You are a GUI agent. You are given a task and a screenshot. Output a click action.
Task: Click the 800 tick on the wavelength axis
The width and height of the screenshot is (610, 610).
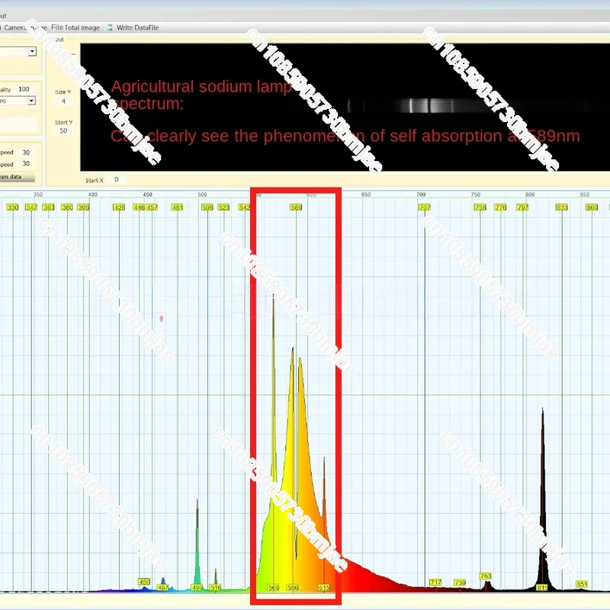coord(530,194)
